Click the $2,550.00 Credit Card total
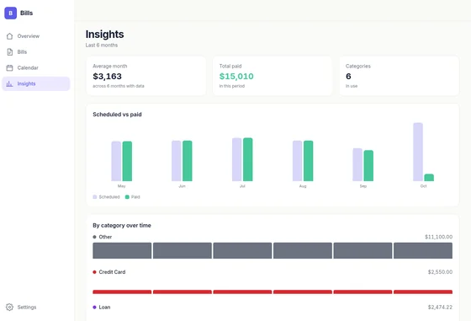471x321 pixels. coord(440,272)
